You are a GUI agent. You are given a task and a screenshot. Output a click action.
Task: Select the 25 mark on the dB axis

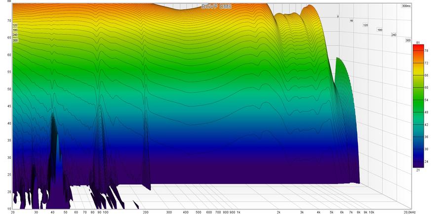click(9, 174)
